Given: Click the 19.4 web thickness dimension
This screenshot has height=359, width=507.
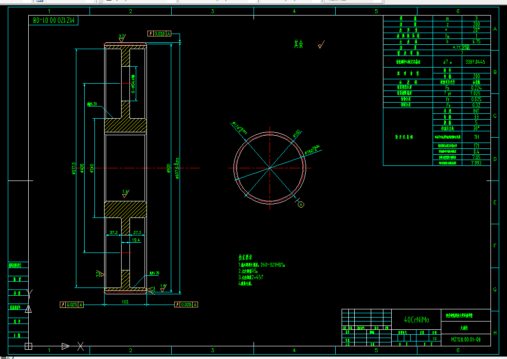Looking at the screenshot, I should click(136, 240).
